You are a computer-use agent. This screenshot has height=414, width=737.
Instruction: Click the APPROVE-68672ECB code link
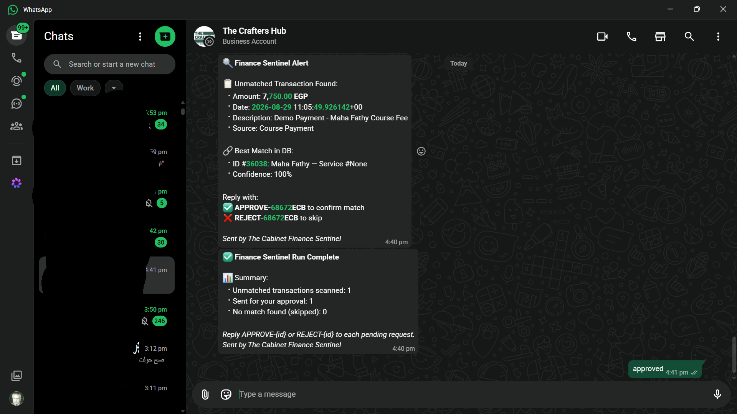click(281, 207)
